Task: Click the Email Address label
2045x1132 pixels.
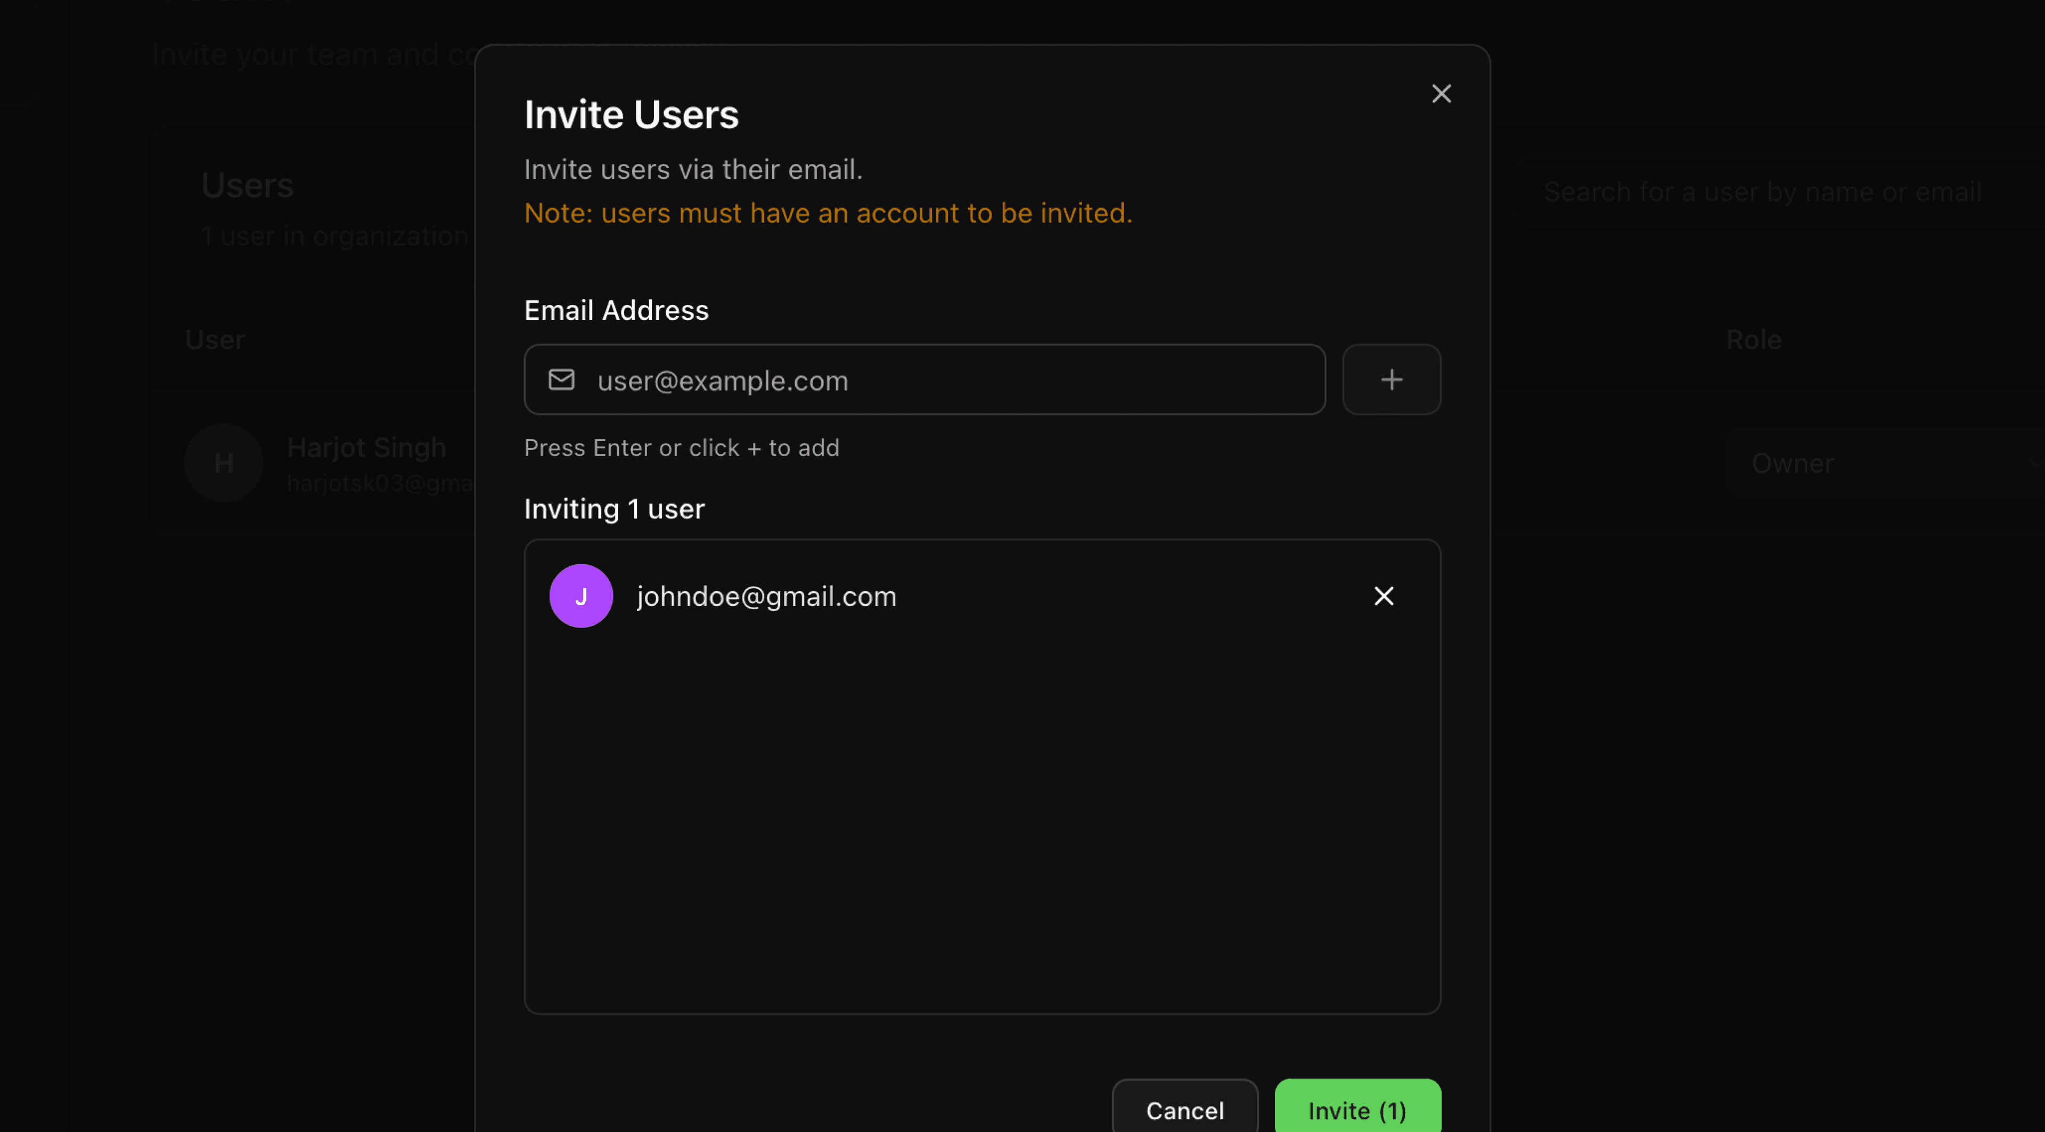Action: click(x=616, y=310)
